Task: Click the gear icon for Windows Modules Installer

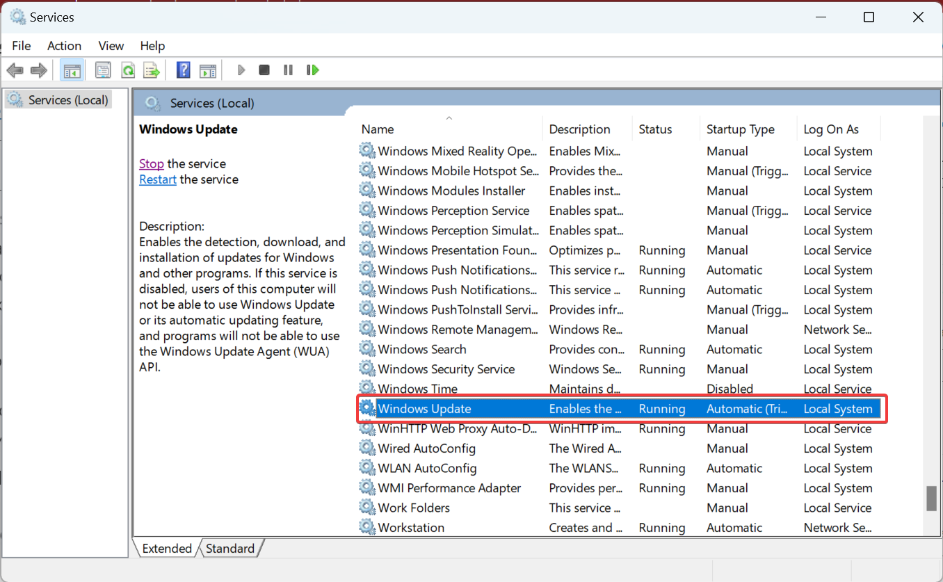Action: (366, 191)
